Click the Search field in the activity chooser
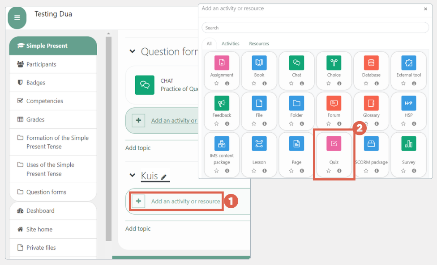Image resolution: width=437 pixels, height=265 pixels. 315,28
